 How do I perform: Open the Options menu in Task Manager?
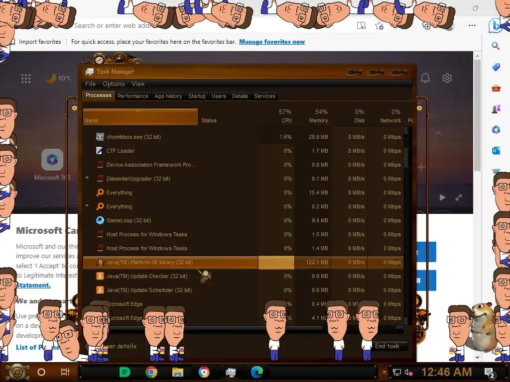coord(114,84)
